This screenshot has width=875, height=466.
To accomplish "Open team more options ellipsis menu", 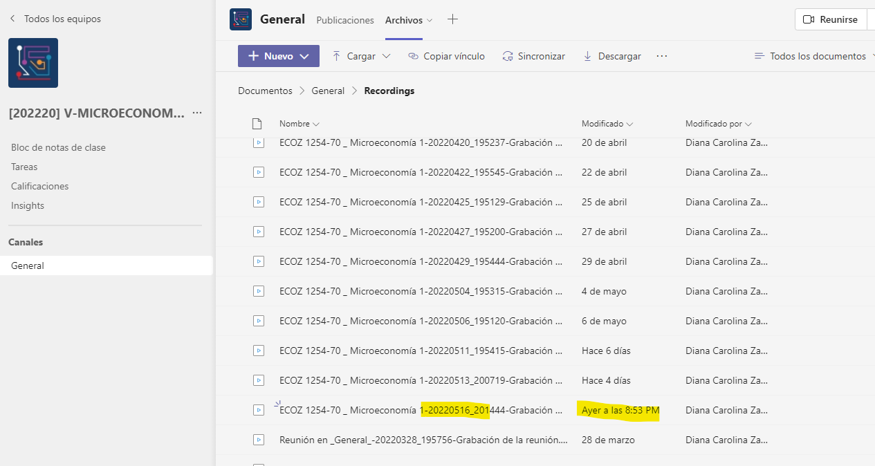I will tap(197, 113).
